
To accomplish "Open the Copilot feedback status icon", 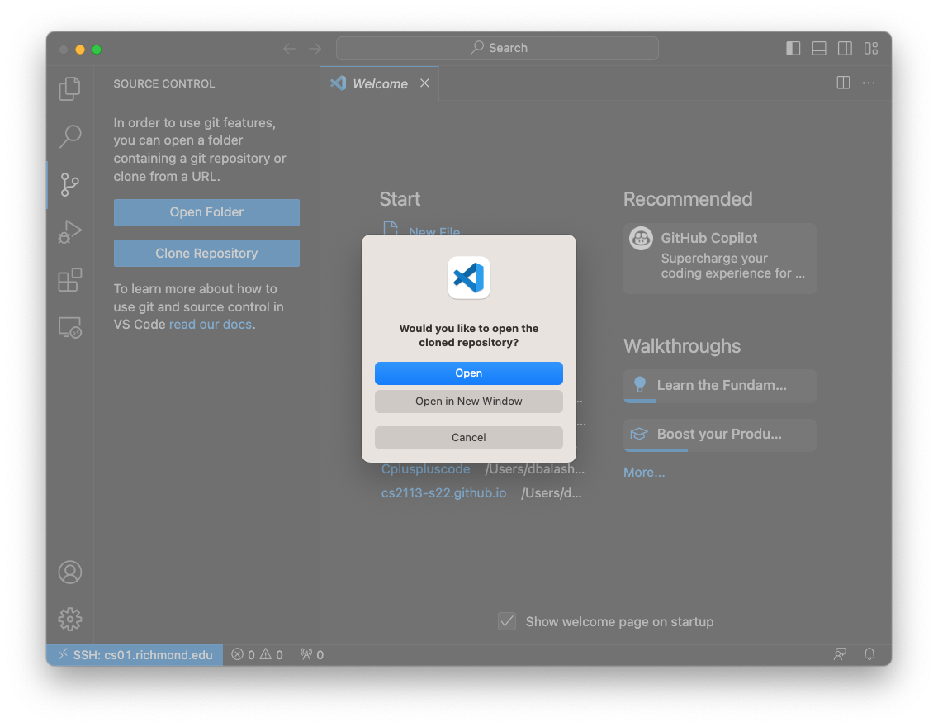I will tap(840, 654).
